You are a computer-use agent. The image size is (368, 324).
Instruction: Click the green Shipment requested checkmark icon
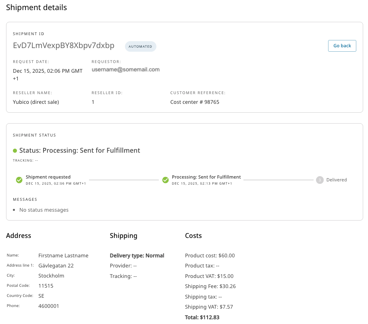pyautogui.click(x=19, y=180)
